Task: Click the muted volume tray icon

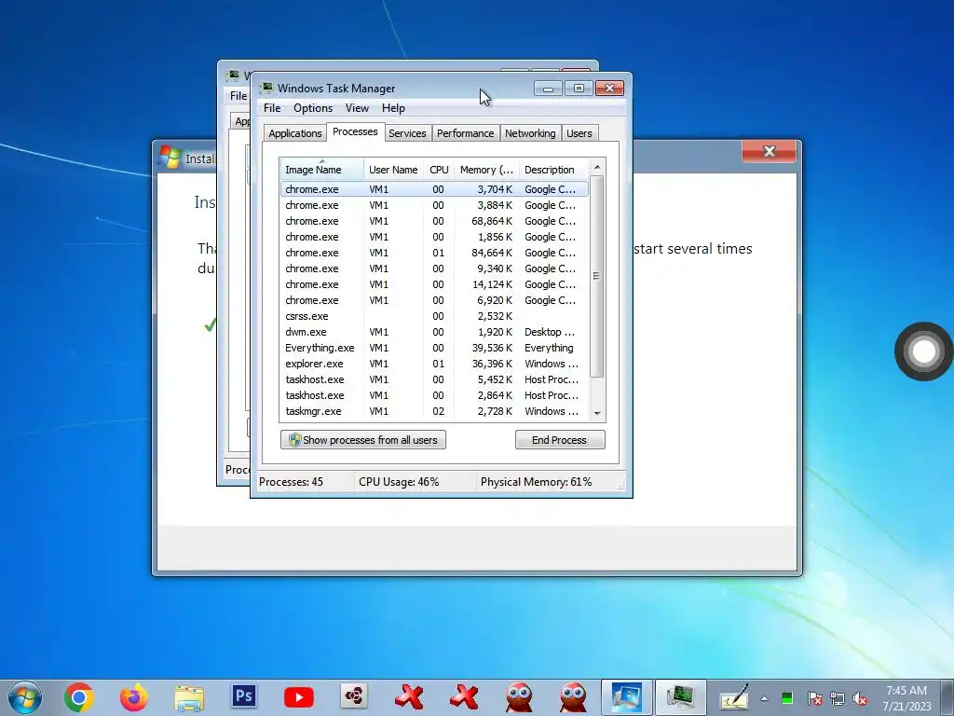Action: (860, 698)
